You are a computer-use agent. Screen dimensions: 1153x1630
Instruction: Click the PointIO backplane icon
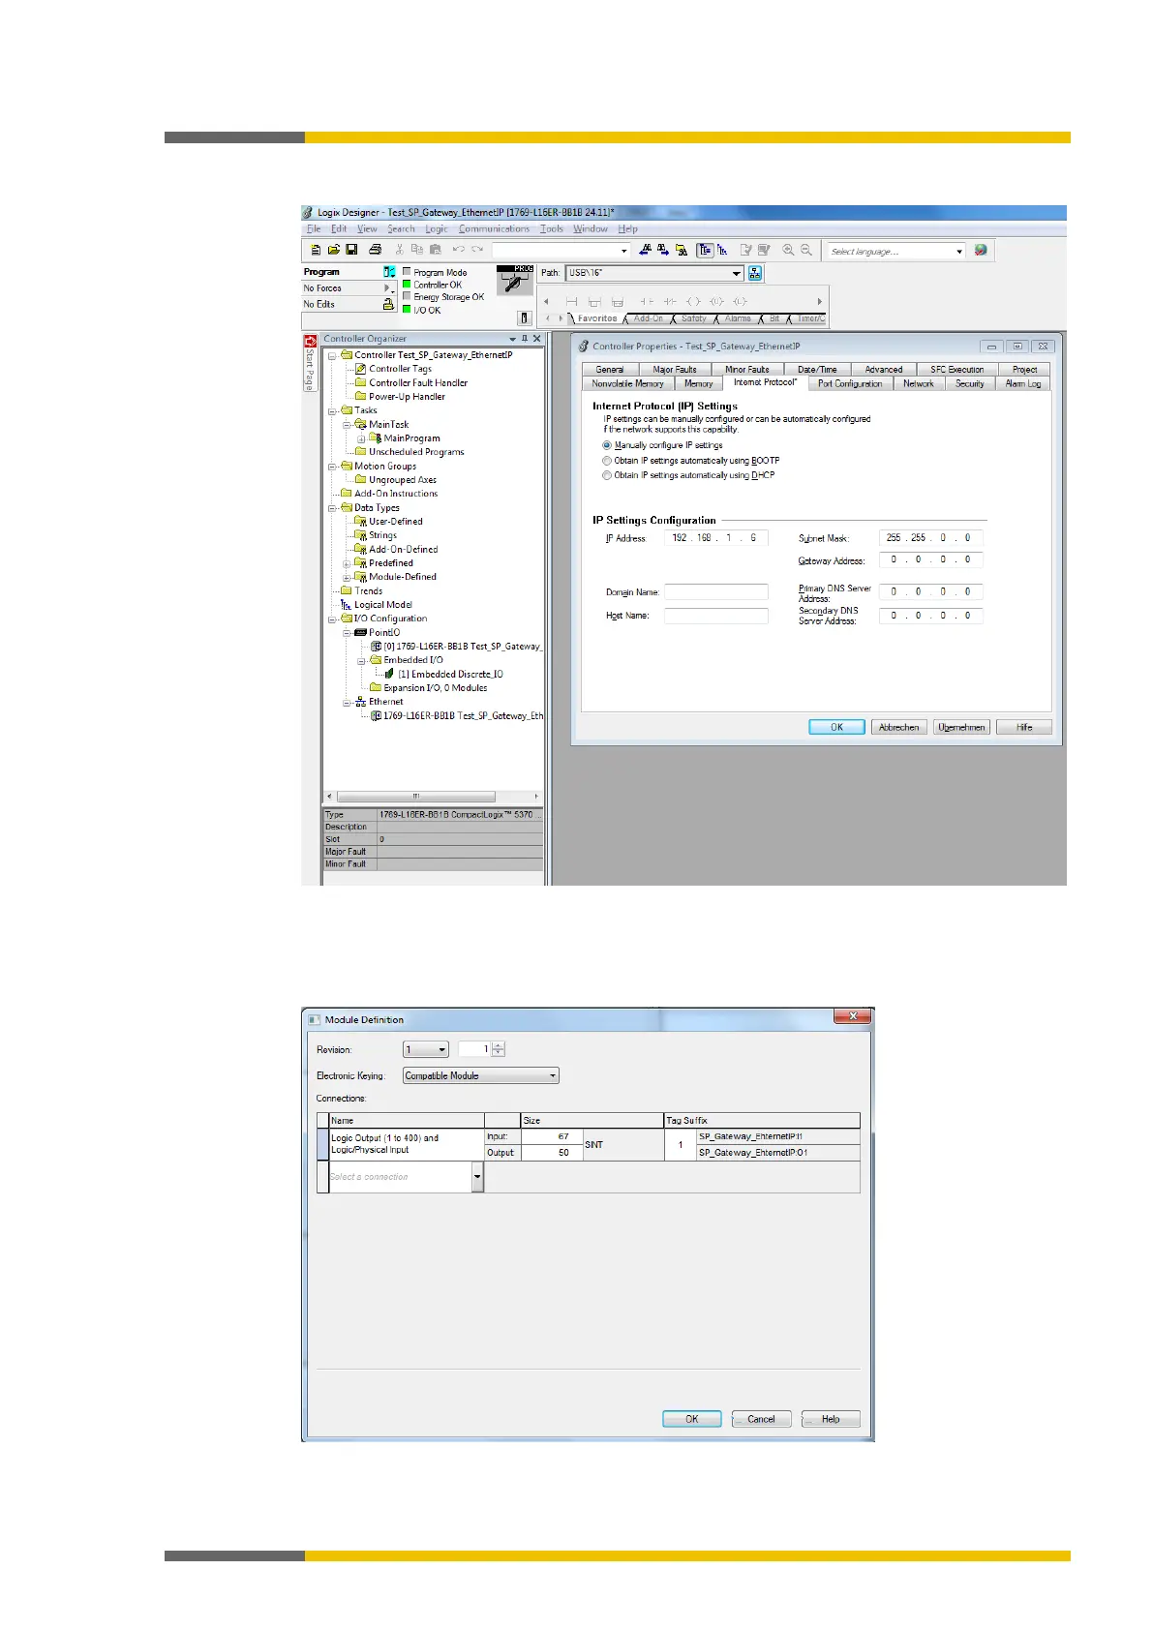point(360,632)
